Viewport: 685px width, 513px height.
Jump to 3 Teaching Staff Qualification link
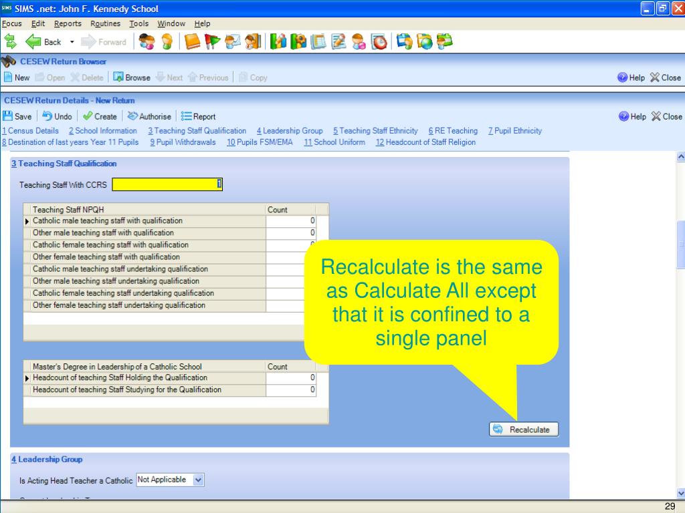point(197,131)
